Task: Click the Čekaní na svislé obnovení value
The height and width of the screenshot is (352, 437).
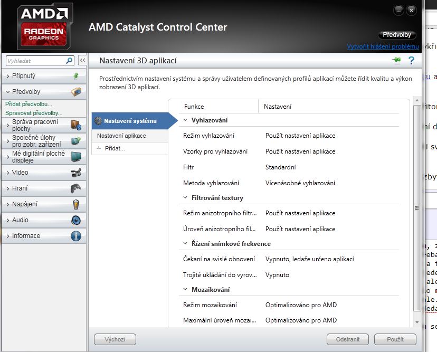Action: coord(309,259)
